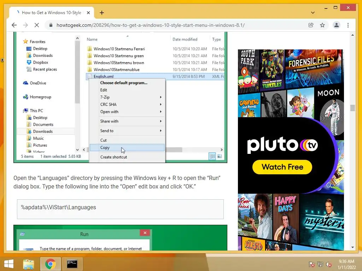Click This PC in the pictured sidebar
Screen dimensions: 362x271
(x=33, y=110)
